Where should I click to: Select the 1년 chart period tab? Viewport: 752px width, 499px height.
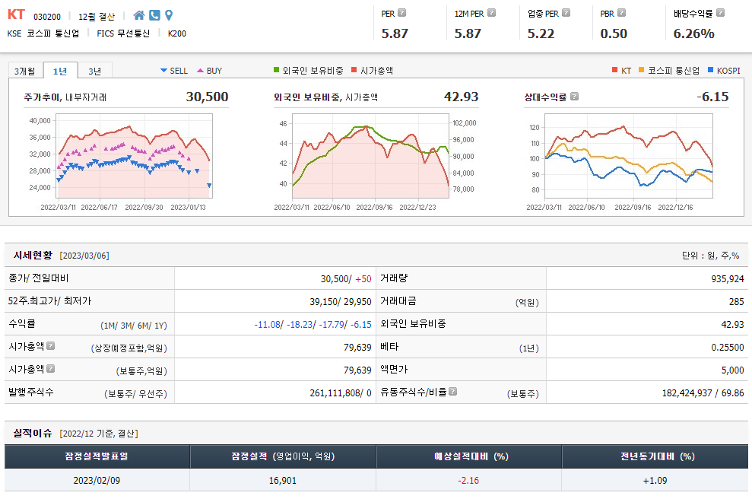pyautogui.click(x=60, y=71)
